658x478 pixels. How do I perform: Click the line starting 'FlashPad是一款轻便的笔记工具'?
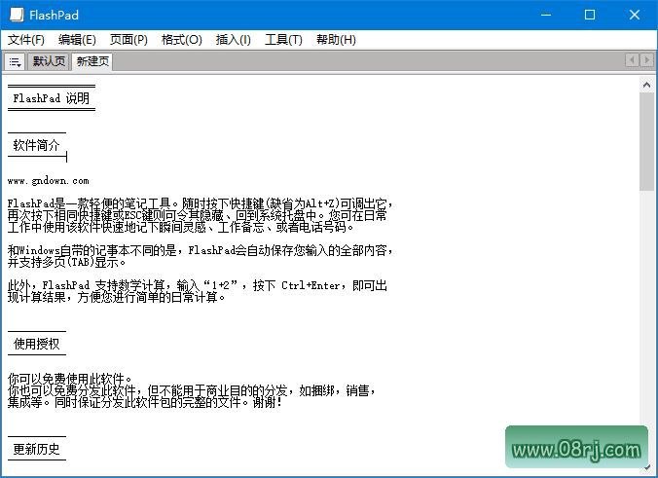201,204
